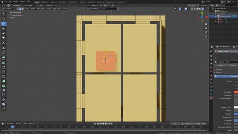The width and height of the screenshot is (238, 134).
Task: Switch to rendered viewport shading
Action: point(202,9)
